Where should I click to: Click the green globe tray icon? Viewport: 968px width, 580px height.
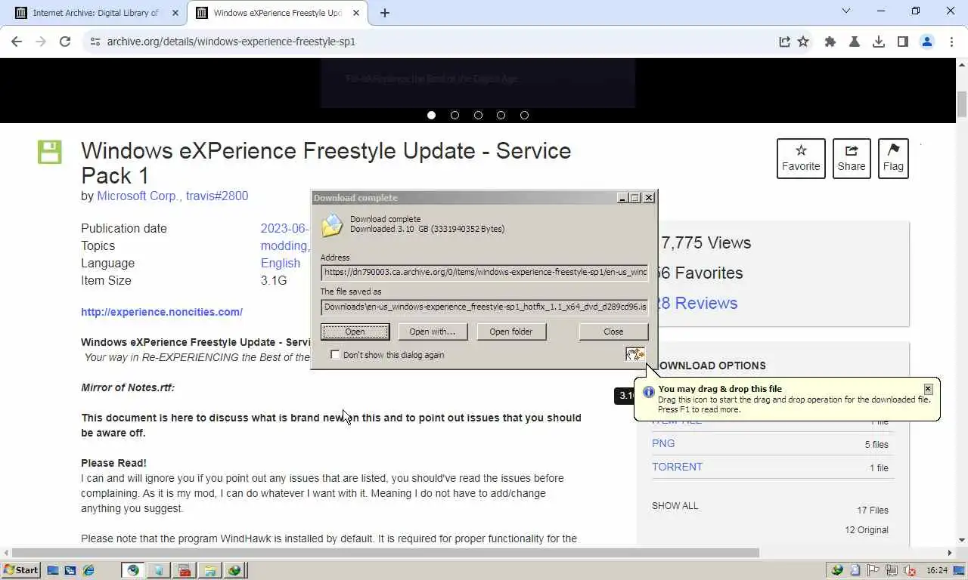(x=837, y=570)
